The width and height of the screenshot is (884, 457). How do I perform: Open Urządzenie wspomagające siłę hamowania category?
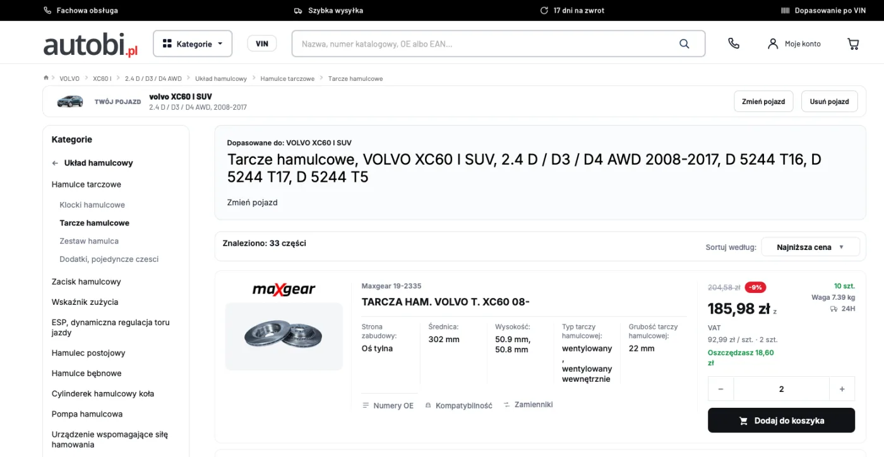(x=110, y=439)
